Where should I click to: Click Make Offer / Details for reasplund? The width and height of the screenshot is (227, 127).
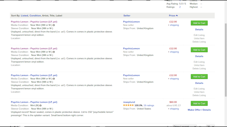click(199, 110)
